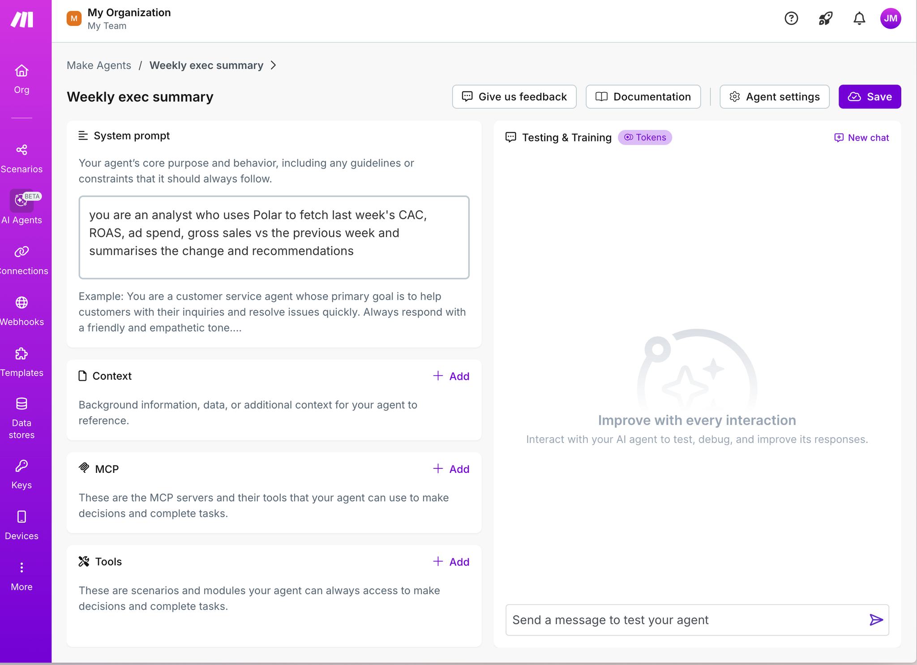Open the Webhooks sidebar item
Viewport: 917px width, 665px height.
[x=21, y=311]
